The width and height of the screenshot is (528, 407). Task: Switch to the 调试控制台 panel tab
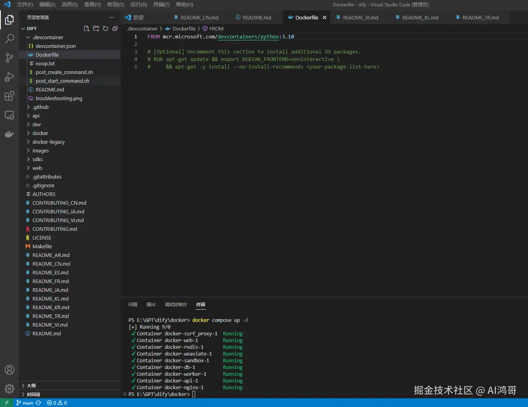[x=176, y=304]
